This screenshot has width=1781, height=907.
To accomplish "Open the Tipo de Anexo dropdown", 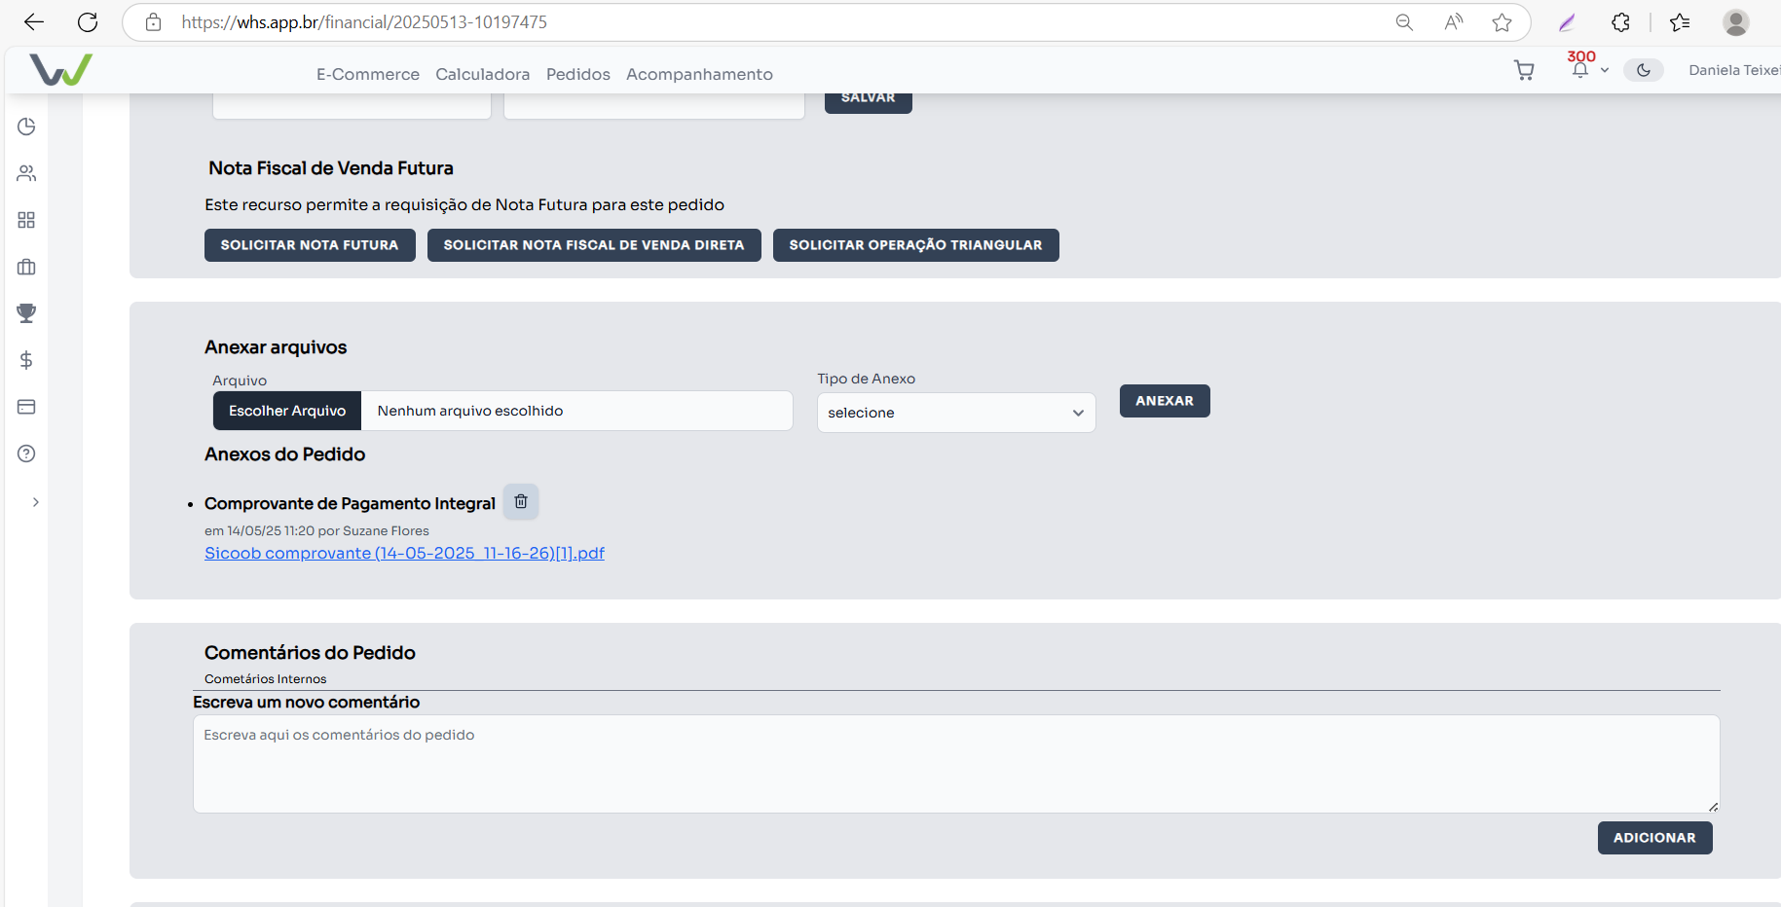I will coord(955,413).
